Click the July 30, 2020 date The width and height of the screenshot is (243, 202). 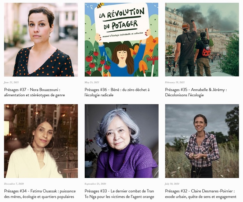(x=172, y=184)
